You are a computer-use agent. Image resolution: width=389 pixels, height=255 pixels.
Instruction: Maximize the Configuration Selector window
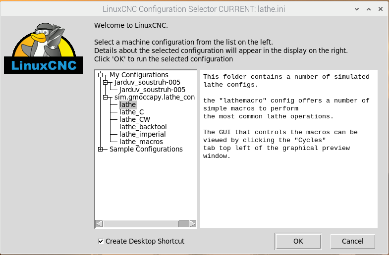point(367,8)
